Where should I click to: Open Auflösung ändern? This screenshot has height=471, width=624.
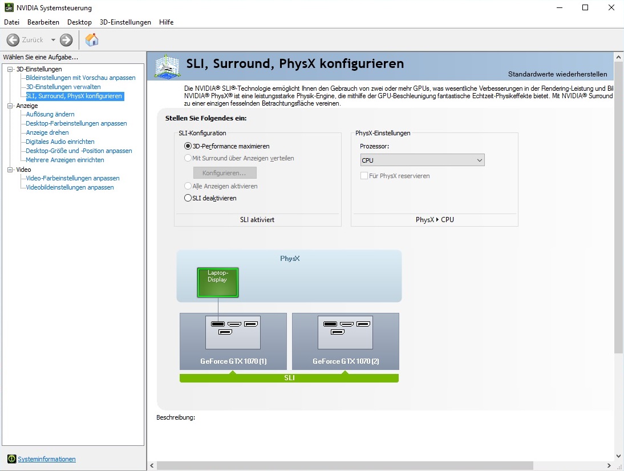50,114
